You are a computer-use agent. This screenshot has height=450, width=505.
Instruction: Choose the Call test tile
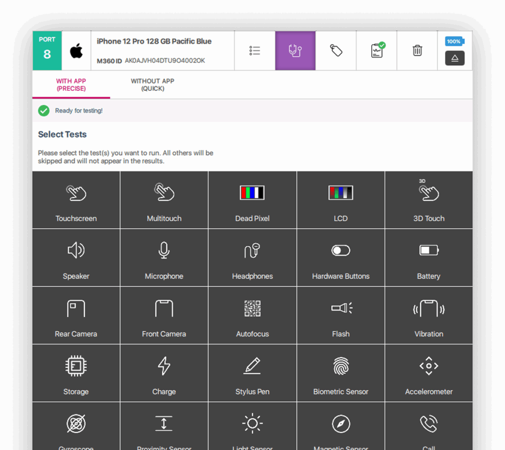pos(429,426)
